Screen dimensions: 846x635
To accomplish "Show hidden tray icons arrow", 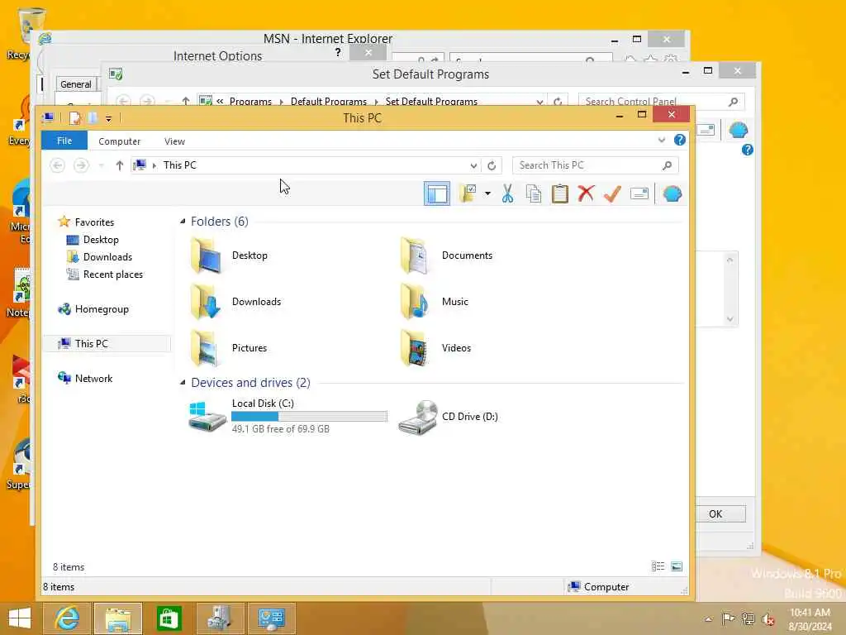I will (x=708, y=619).
